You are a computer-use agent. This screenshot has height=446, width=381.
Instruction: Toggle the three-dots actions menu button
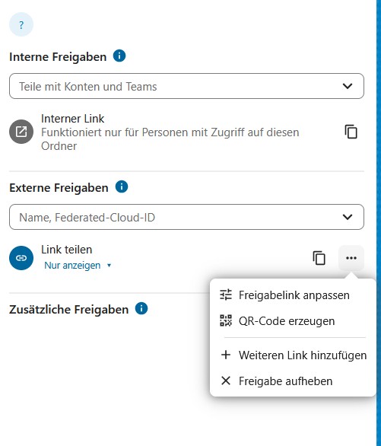pyautogui.click(x=351, y=258)
